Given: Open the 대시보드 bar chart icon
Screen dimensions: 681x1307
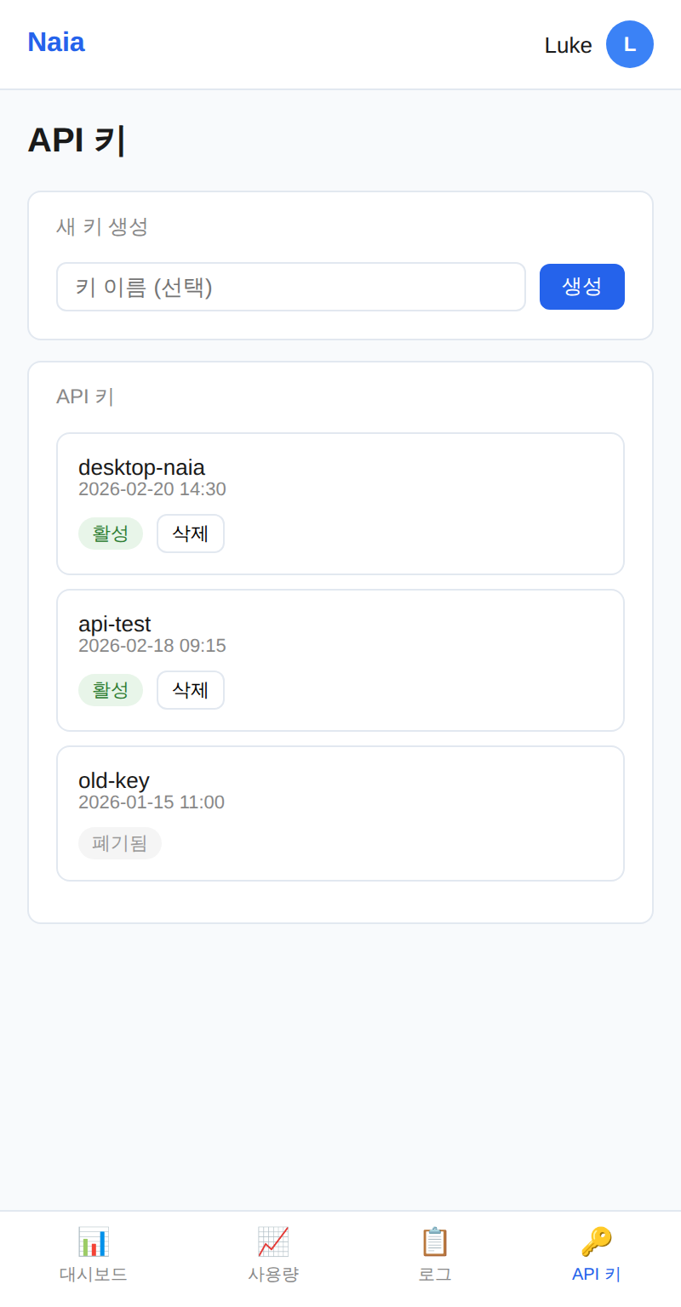Looking at the screenshot, I should [x=94, y=1242].
